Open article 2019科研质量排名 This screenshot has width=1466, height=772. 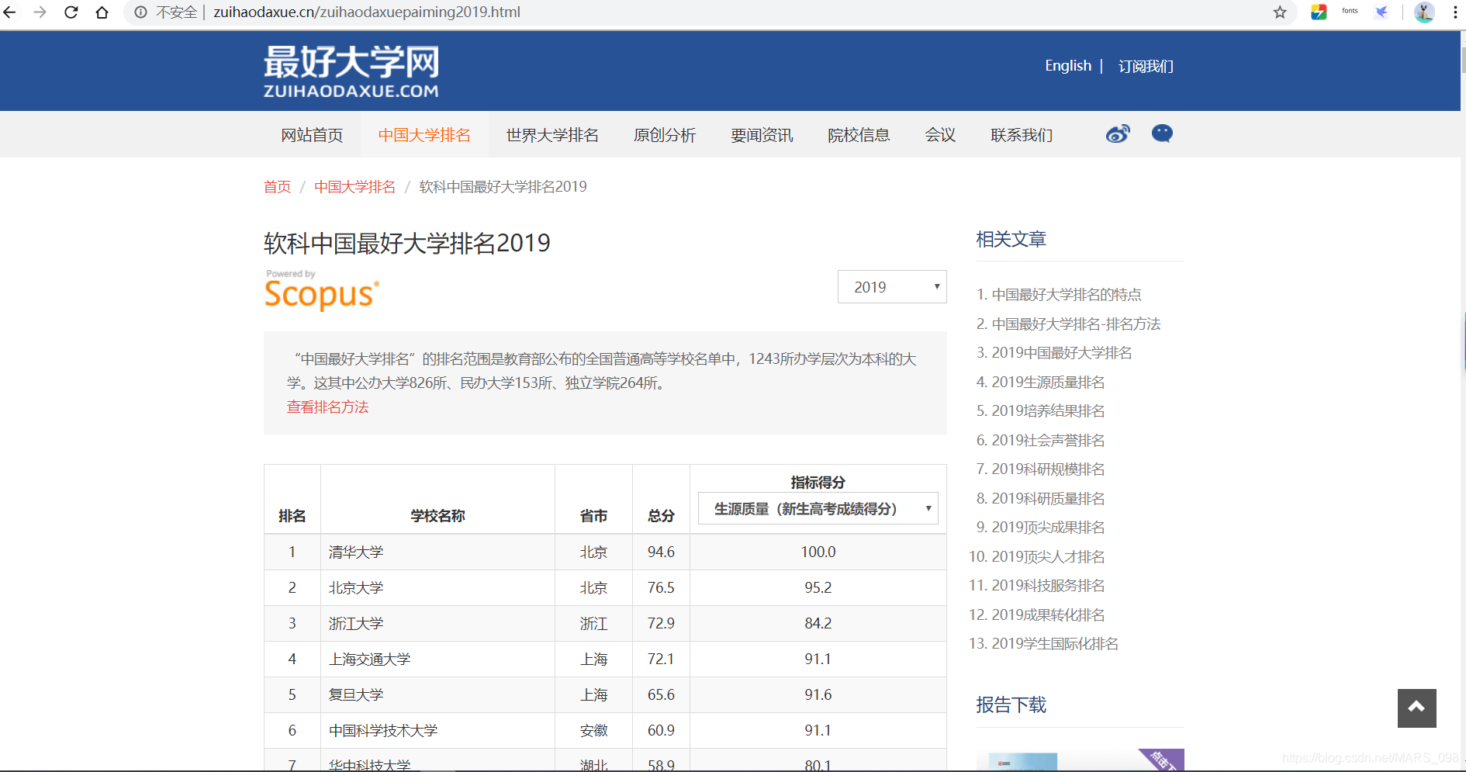(1048, 499)
